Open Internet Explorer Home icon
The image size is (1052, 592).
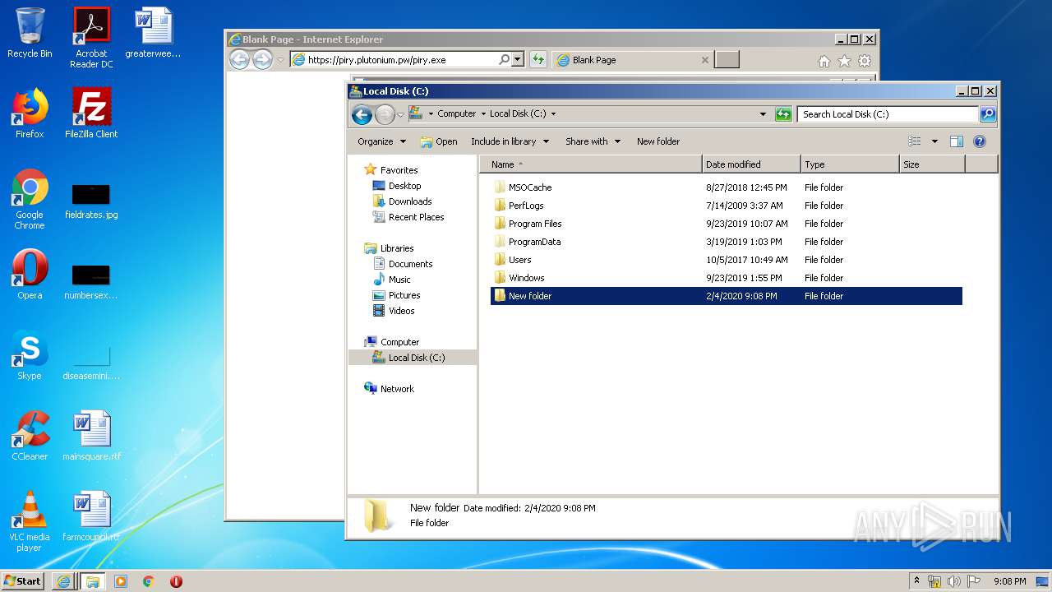tap(824, 61)
